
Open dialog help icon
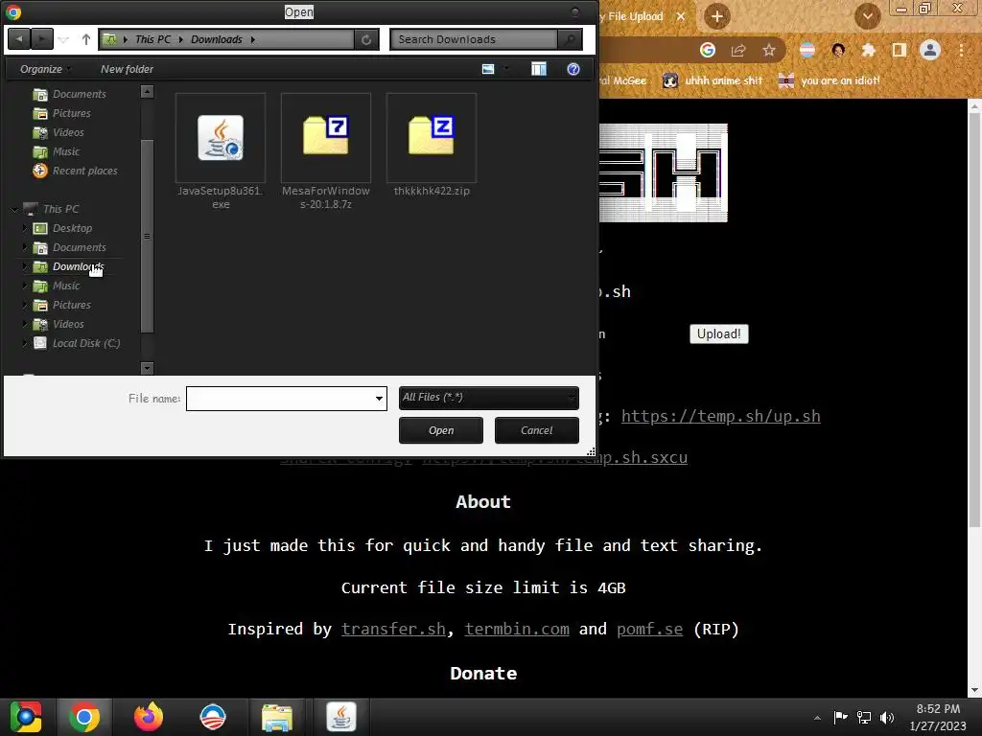pyautogui.click(x=573, y=69)
